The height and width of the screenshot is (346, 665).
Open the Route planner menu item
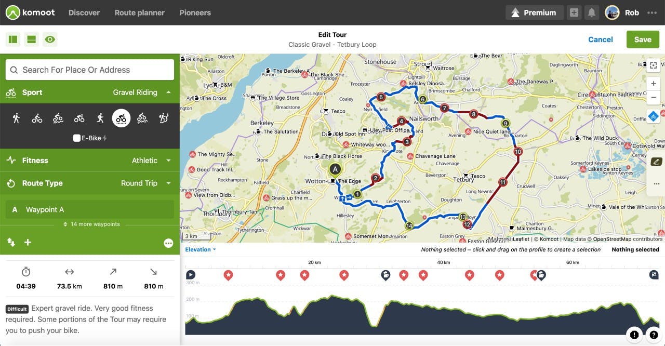pos(139,12)
